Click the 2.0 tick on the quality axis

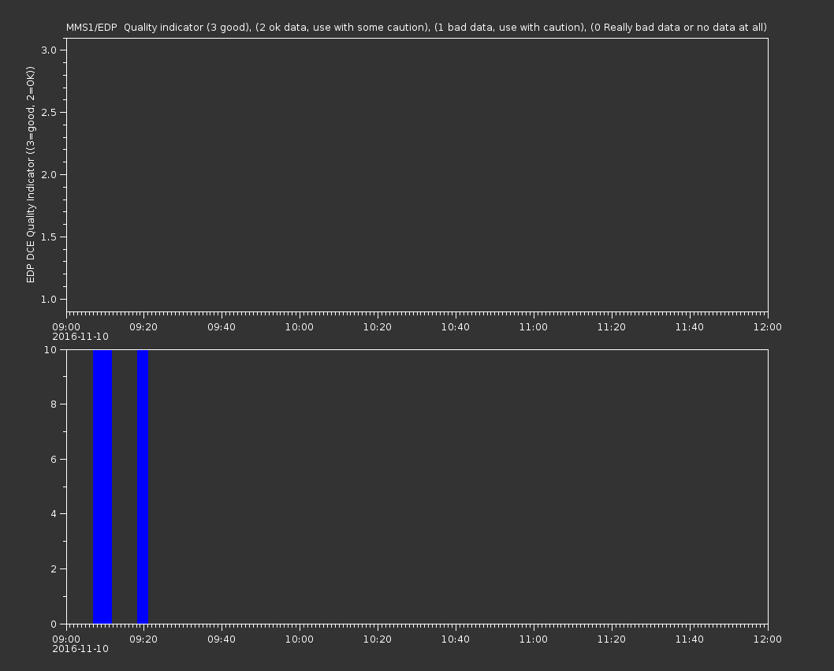49,174
